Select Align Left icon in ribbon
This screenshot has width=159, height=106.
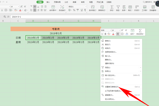pos(31,10)
